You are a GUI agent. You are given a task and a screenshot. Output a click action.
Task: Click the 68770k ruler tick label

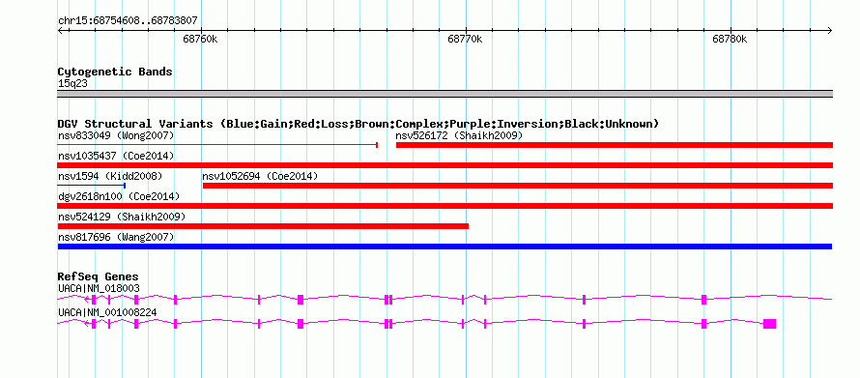point(466,39)
